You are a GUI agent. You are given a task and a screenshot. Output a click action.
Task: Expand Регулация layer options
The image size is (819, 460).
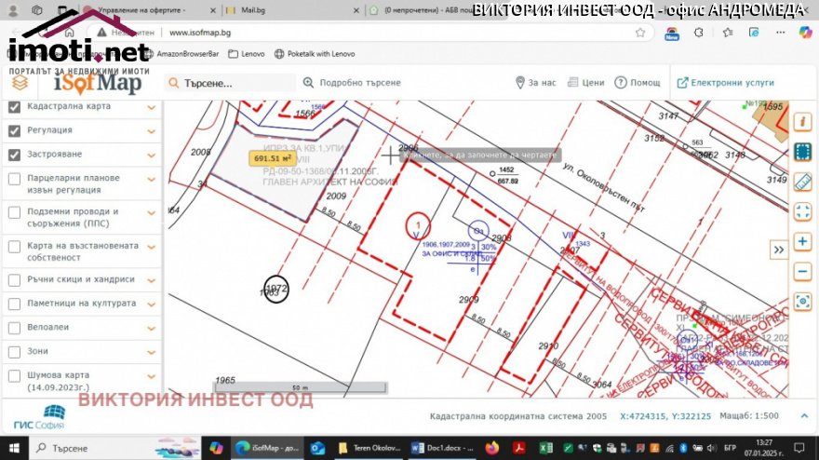(152, 131)
